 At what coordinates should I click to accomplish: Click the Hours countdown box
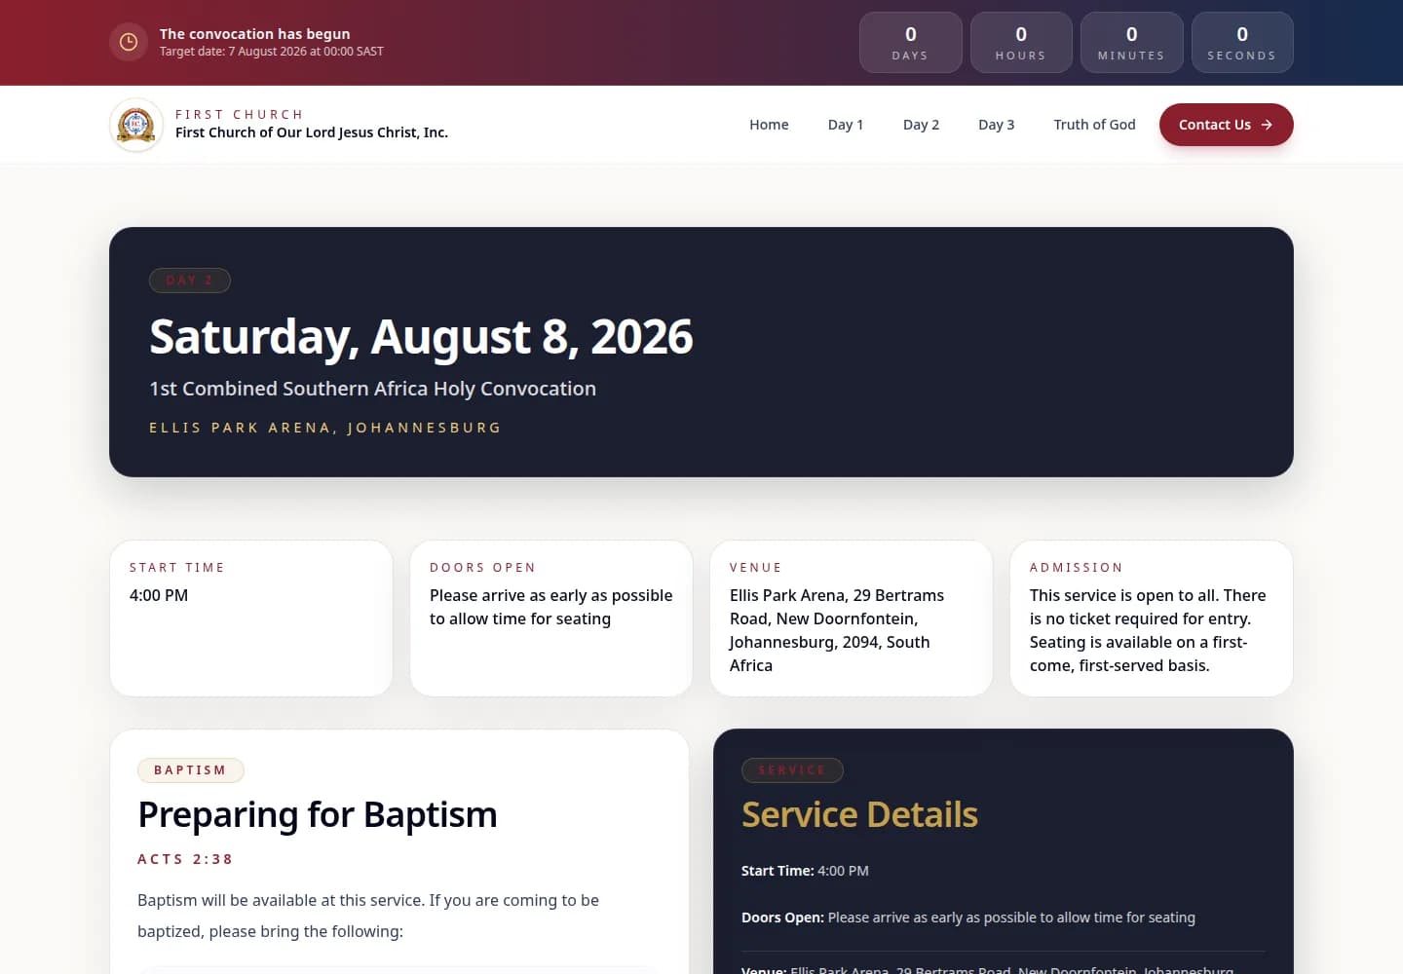(x=1021, y=42)
